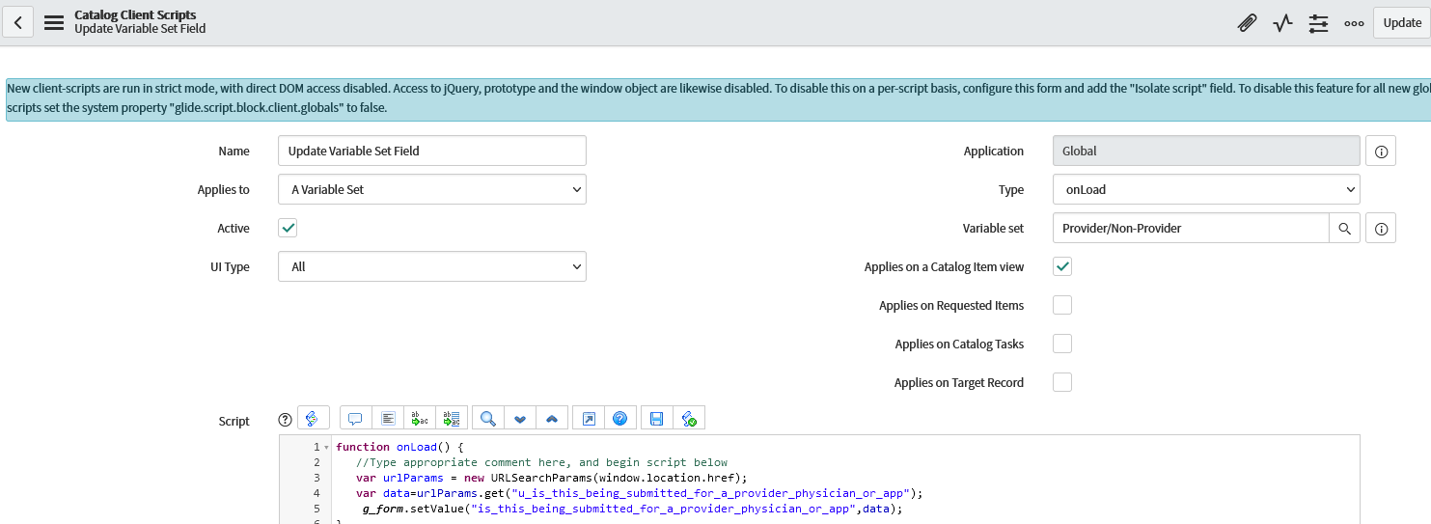The image size is (1431, 524).
Task: Click the find next down chevron
Action: coord(520,418)
